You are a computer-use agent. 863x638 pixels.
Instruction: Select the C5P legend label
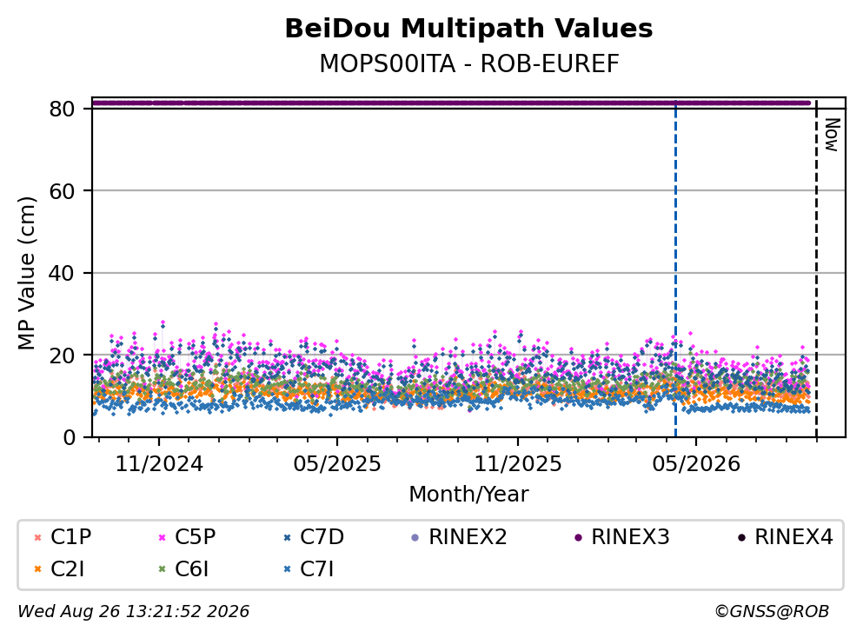click(195, 536)
